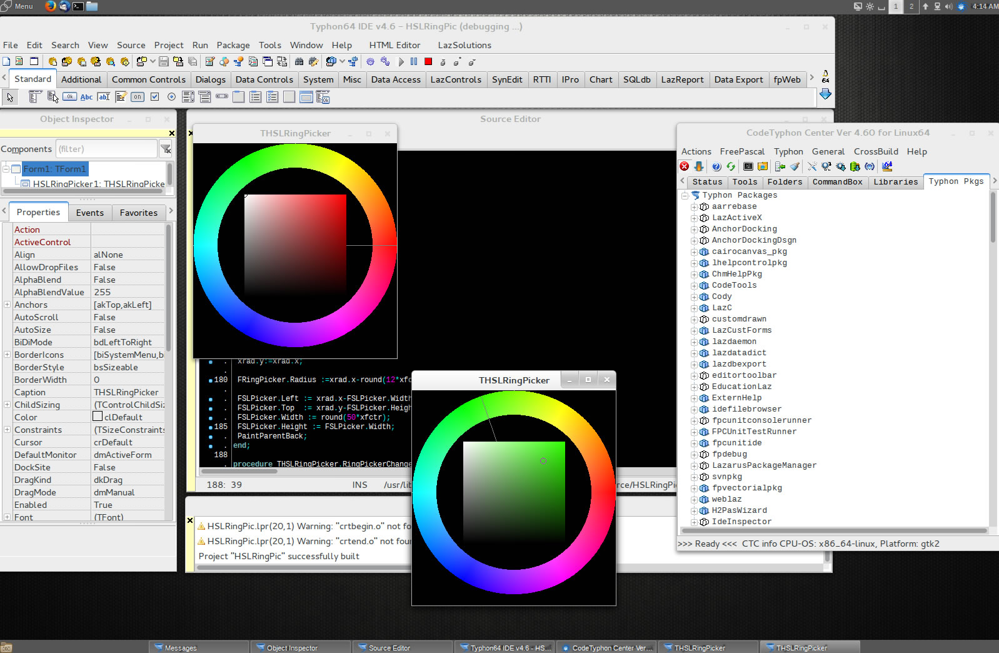This screenshot has width=999, height=653.
Task: Click red X icon in CodeTyphon Center toolbar
Action: click(x=685, y=166)
